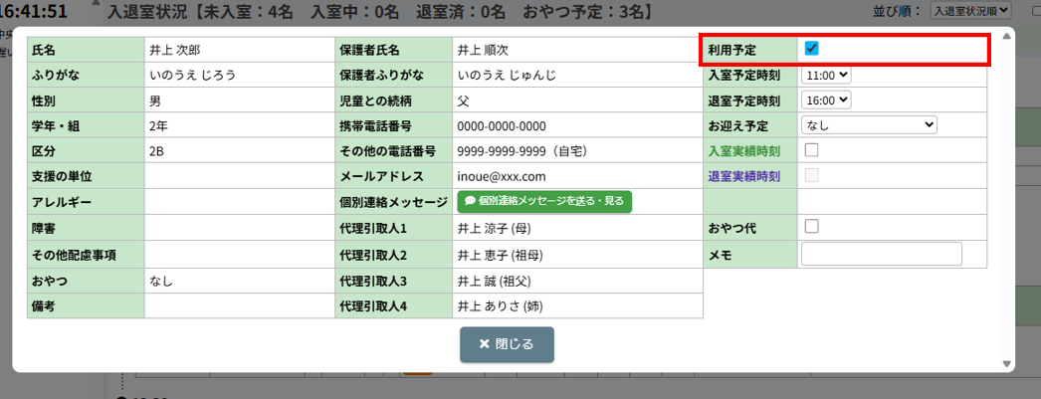Click the greyed-out 退室実績時刻 checkbox
Image resolution: width=1041 pixels, height=399 pixels.
pyautogui.click(x=811, y=176)
